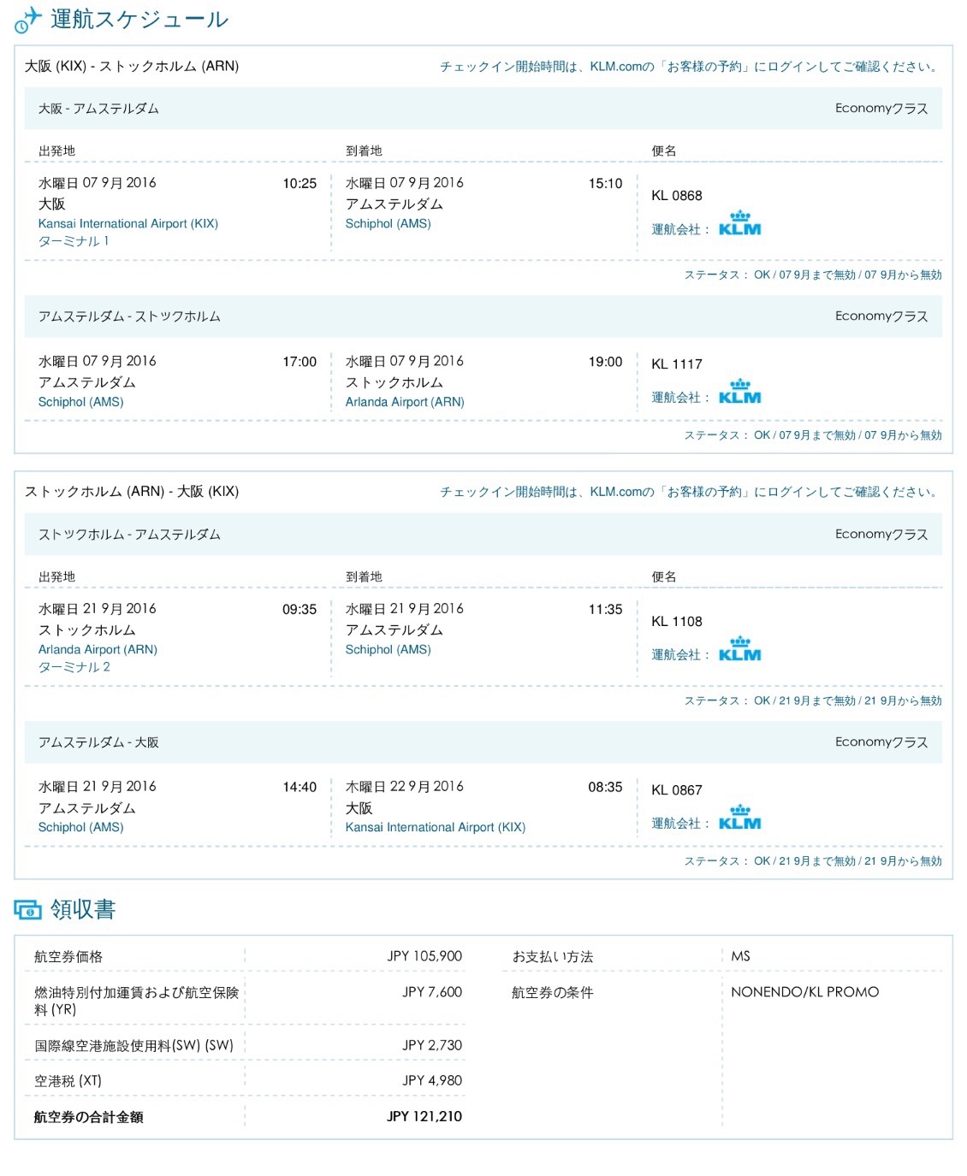967x1176 pixels.
Task: Click the KLM logo for flight KL 0868
Action: pyautogui.click(x=739, y=223)
